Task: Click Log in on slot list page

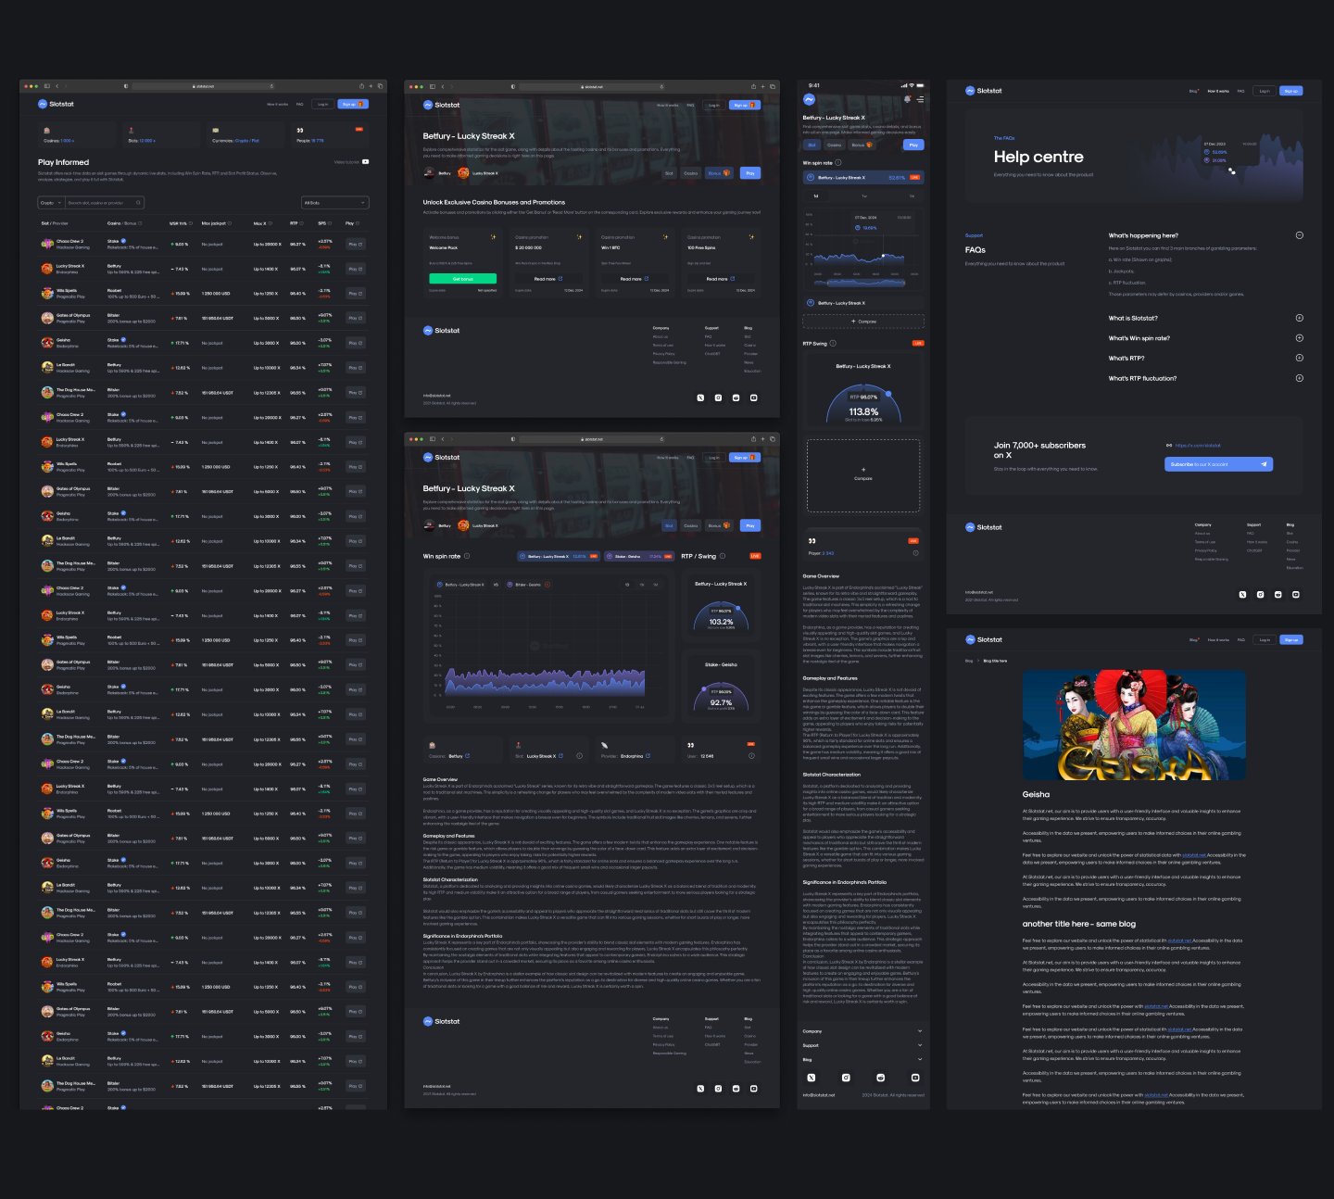Action: pyautogui.click(x=323, y=105)
